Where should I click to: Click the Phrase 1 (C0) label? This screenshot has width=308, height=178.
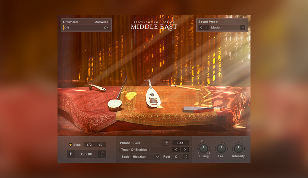click(130, 143)
